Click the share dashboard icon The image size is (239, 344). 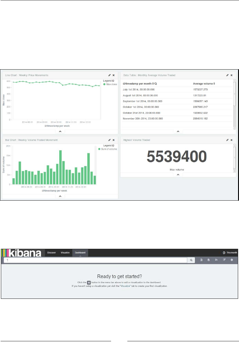coord(224,260)
